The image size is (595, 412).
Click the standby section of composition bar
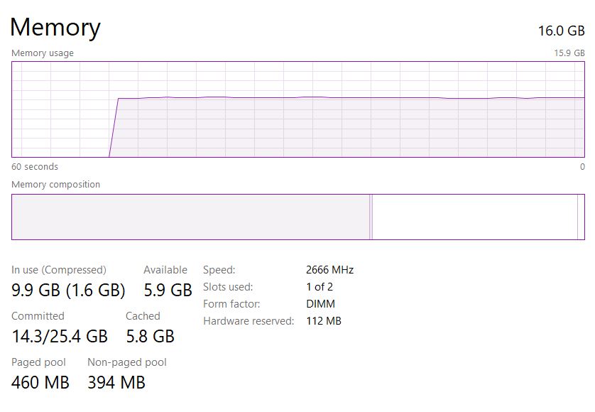pos(474,217)
